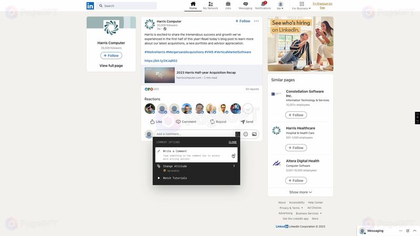Check the Notifications bell

click(x=263, y=6)
